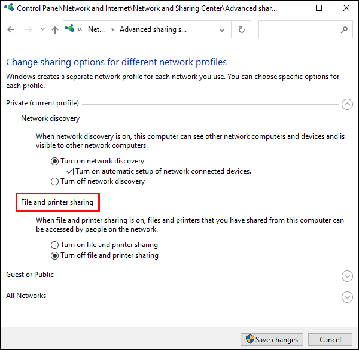Click the search magnifier icon
359x350 pixels.
(344, 29)
